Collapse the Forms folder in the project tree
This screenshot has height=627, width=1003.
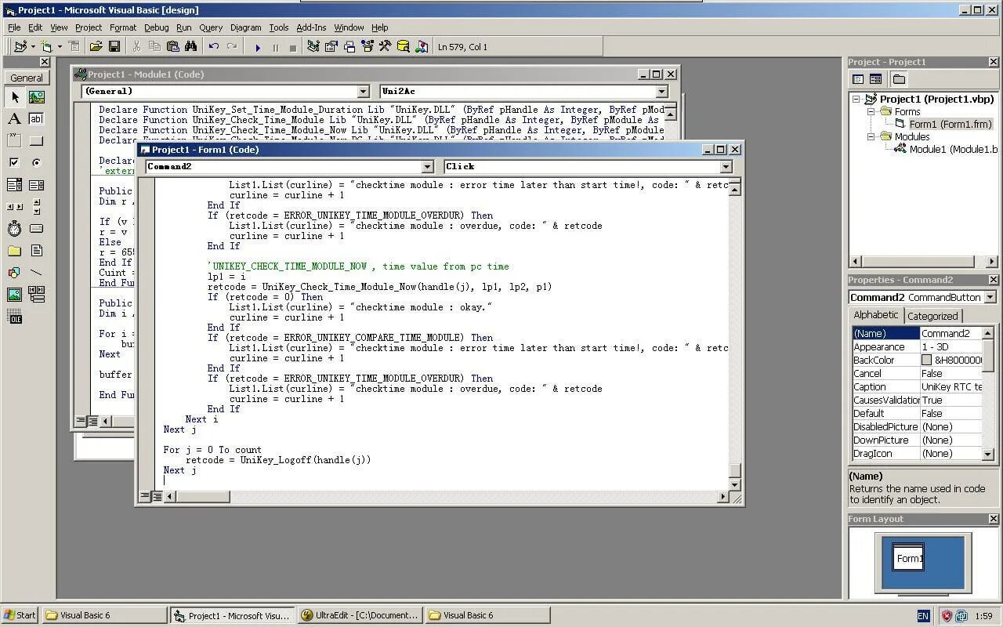(x=870, y=111)
